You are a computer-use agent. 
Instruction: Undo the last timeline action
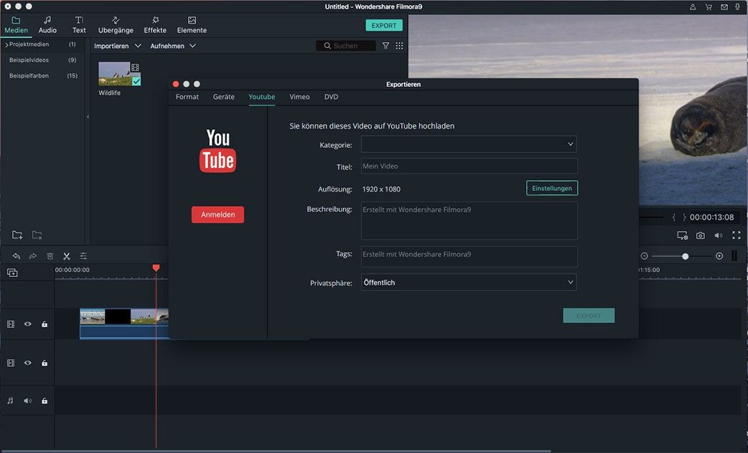pos(17,256)
